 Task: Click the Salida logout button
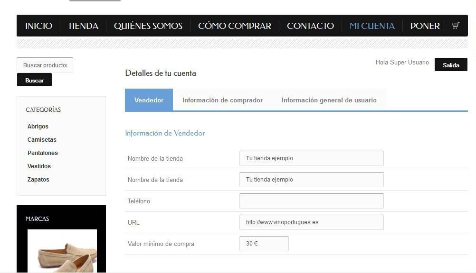click(x=451, y=65)
